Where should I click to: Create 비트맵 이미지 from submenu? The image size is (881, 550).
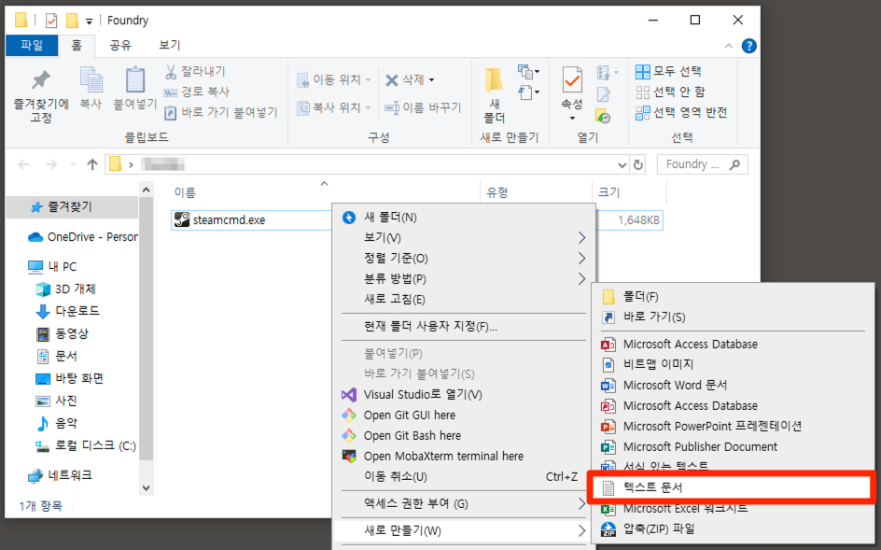(732, 364)
